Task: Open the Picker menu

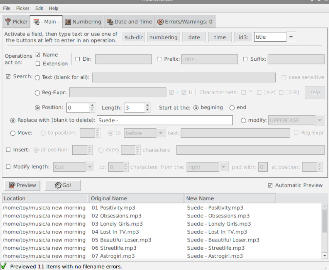Action: click(x=23, y=8)
